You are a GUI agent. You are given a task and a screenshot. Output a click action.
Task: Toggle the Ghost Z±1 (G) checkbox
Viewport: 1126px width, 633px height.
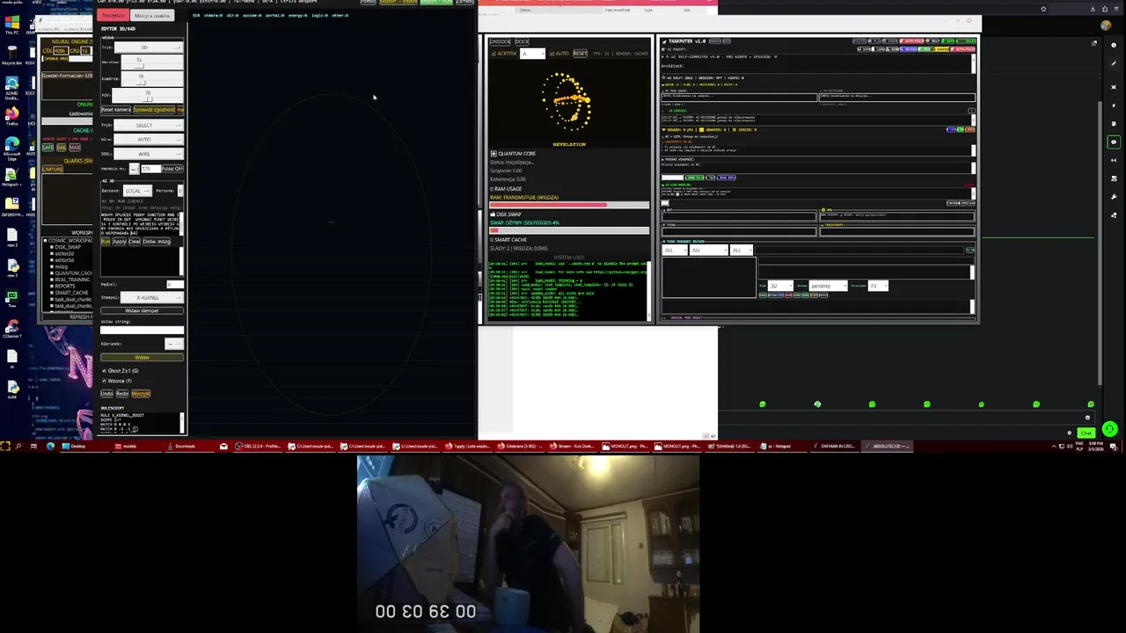(105, 370)
